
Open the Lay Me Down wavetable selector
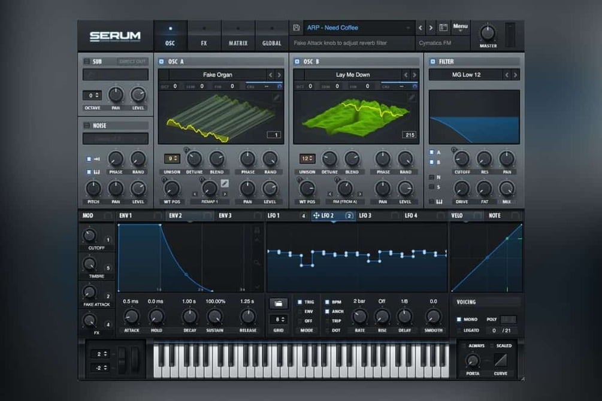[x=352, y=75]
